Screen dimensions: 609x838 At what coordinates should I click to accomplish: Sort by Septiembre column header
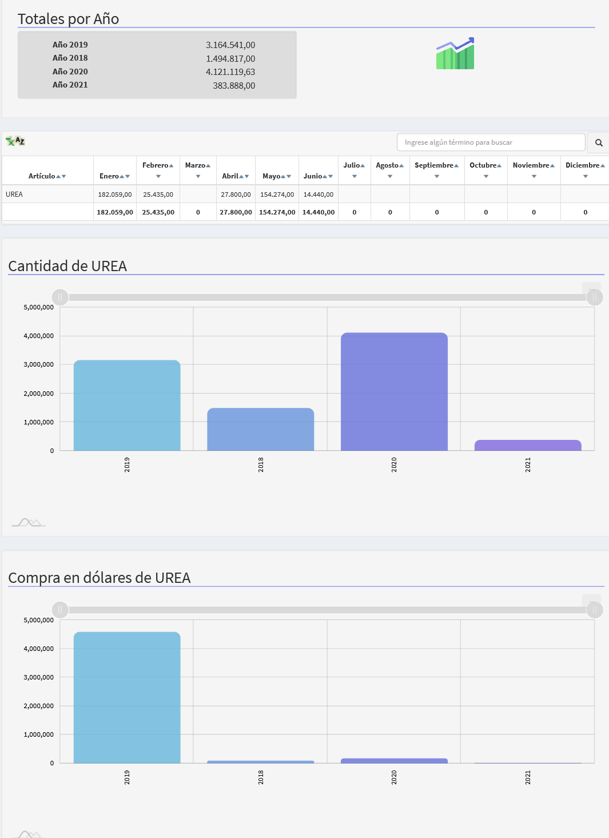(x=436, y=165)
